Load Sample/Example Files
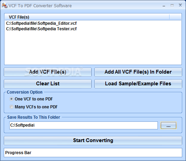Image resolution: width=186 pixels, height=161 pixels. point(138,84)
